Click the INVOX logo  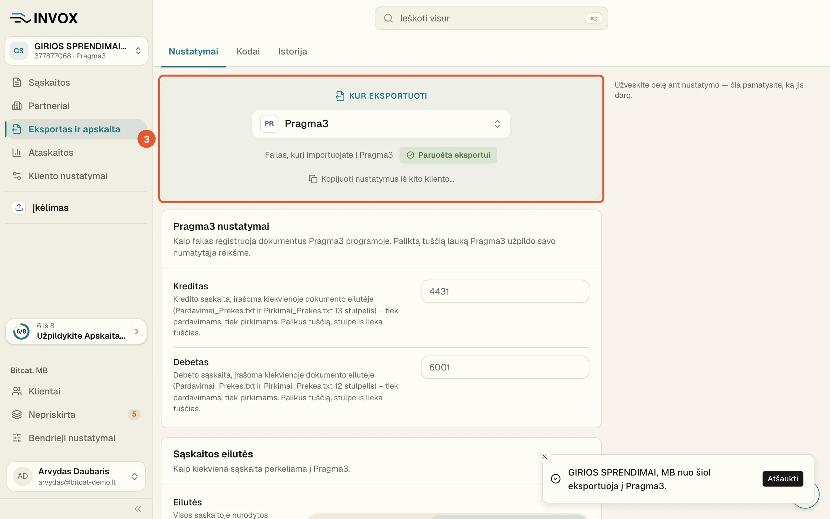pos(44,18)
